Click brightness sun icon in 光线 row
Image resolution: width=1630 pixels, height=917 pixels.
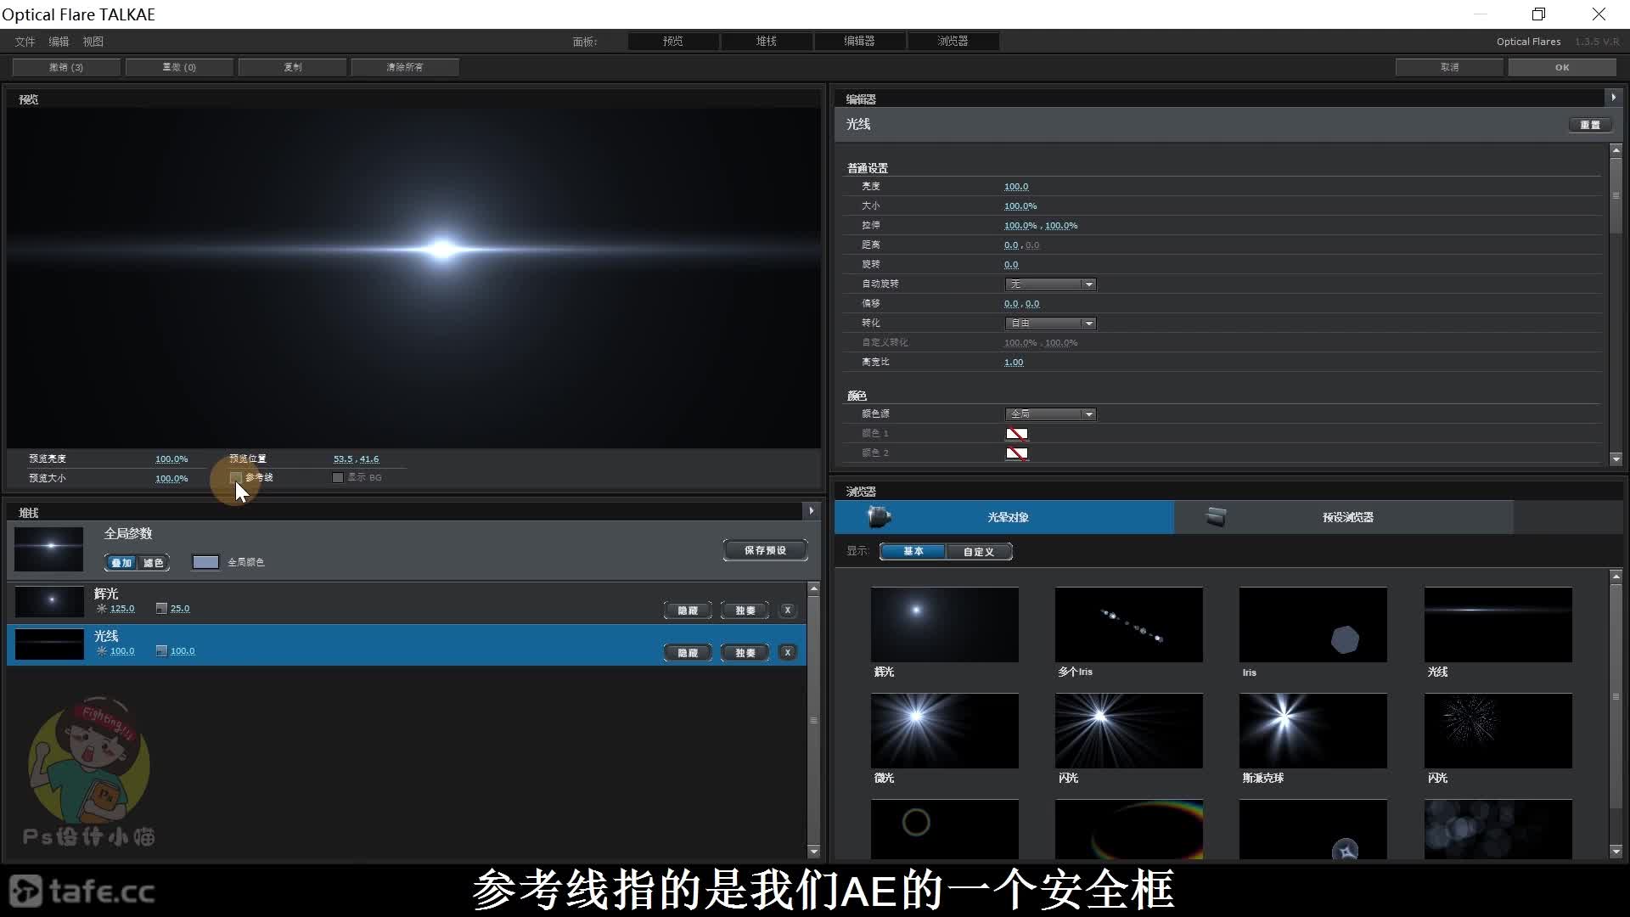(102, 651)
